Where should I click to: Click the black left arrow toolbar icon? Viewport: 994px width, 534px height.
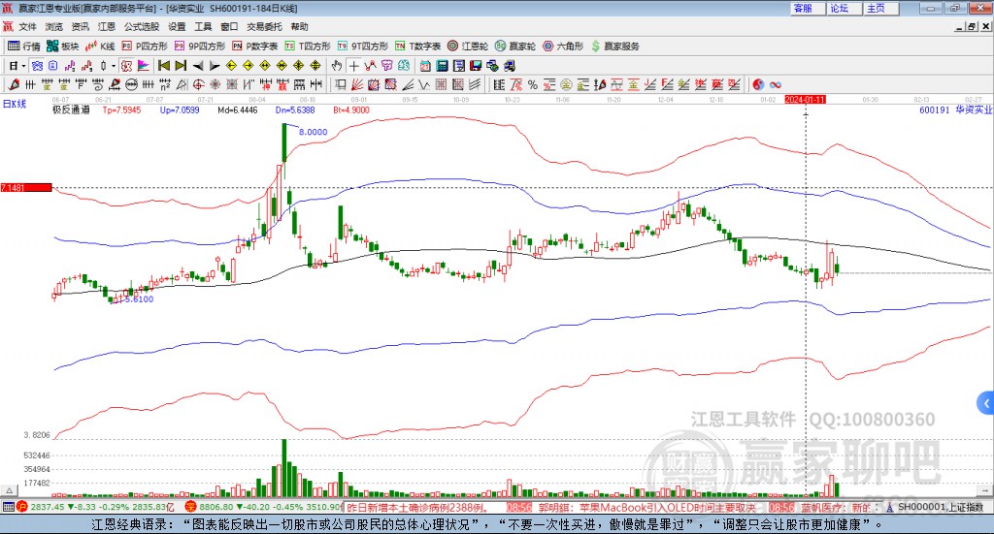point(198,66)
